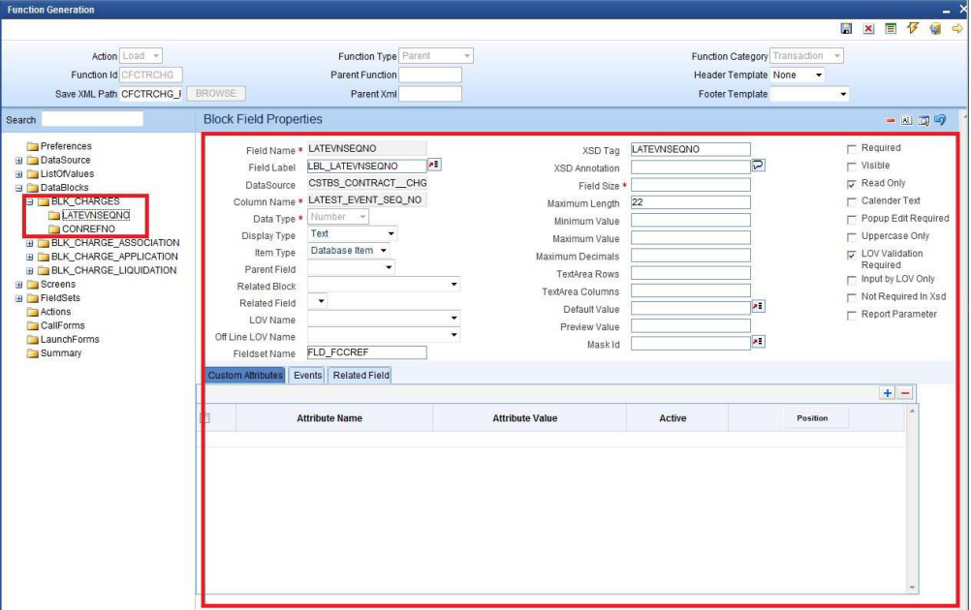The width and height of the screenshot is (971, 610).
Task: Click the floppy-disk Save icon
Action: tap(846, 28)
